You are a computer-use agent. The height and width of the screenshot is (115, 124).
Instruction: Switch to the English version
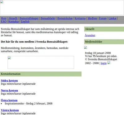[25, 22]
